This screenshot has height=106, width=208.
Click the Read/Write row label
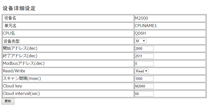[14, 71]
